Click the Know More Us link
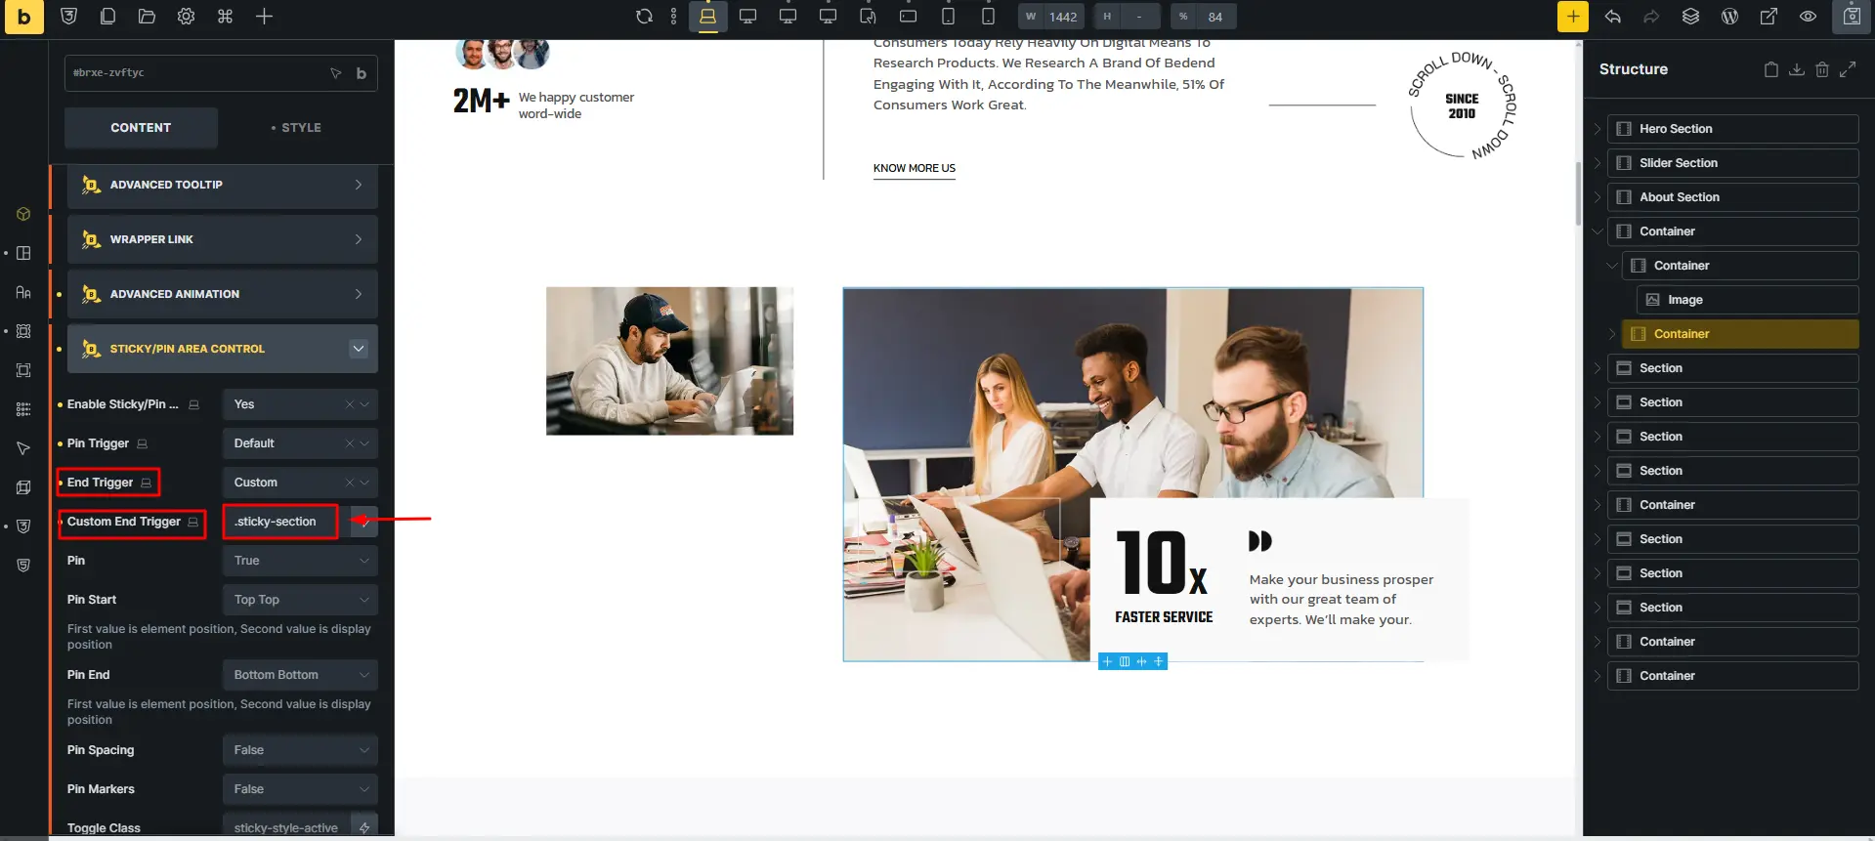The height and width of the screenshot is (841, 1875). coord(915,168)
